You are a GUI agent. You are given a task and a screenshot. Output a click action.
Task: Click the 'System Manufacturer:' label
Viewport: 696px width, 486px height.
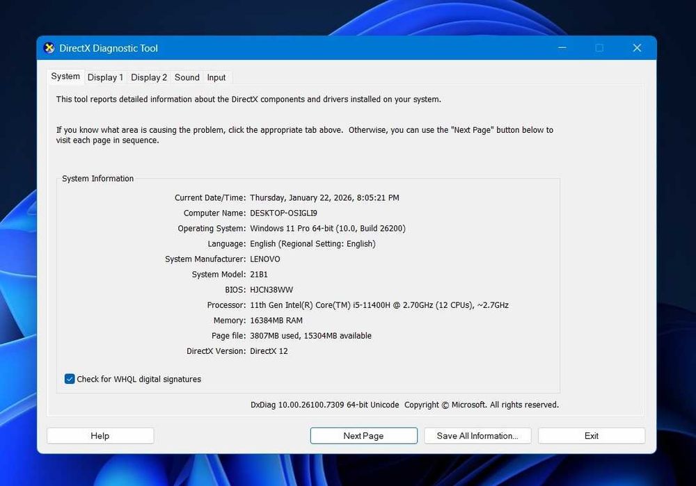[205, 259]
